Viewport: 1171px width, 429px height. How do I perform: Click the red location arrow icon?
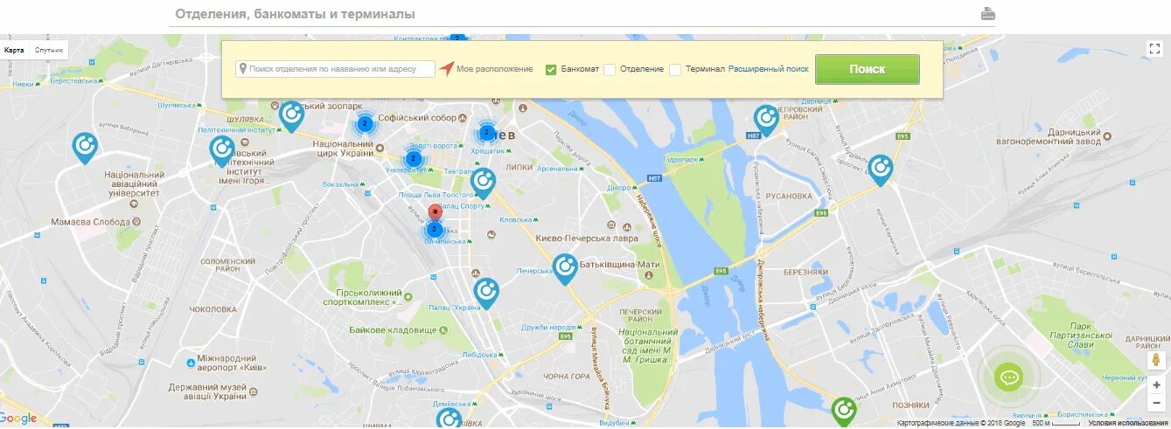[x=447, y=69]
